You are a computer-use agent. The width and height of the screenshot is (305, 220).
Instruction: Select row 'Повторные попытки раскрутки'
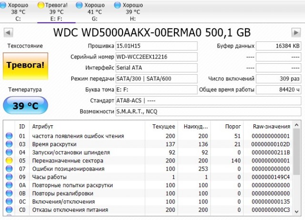pyautogui.click(x=148, y=185)
